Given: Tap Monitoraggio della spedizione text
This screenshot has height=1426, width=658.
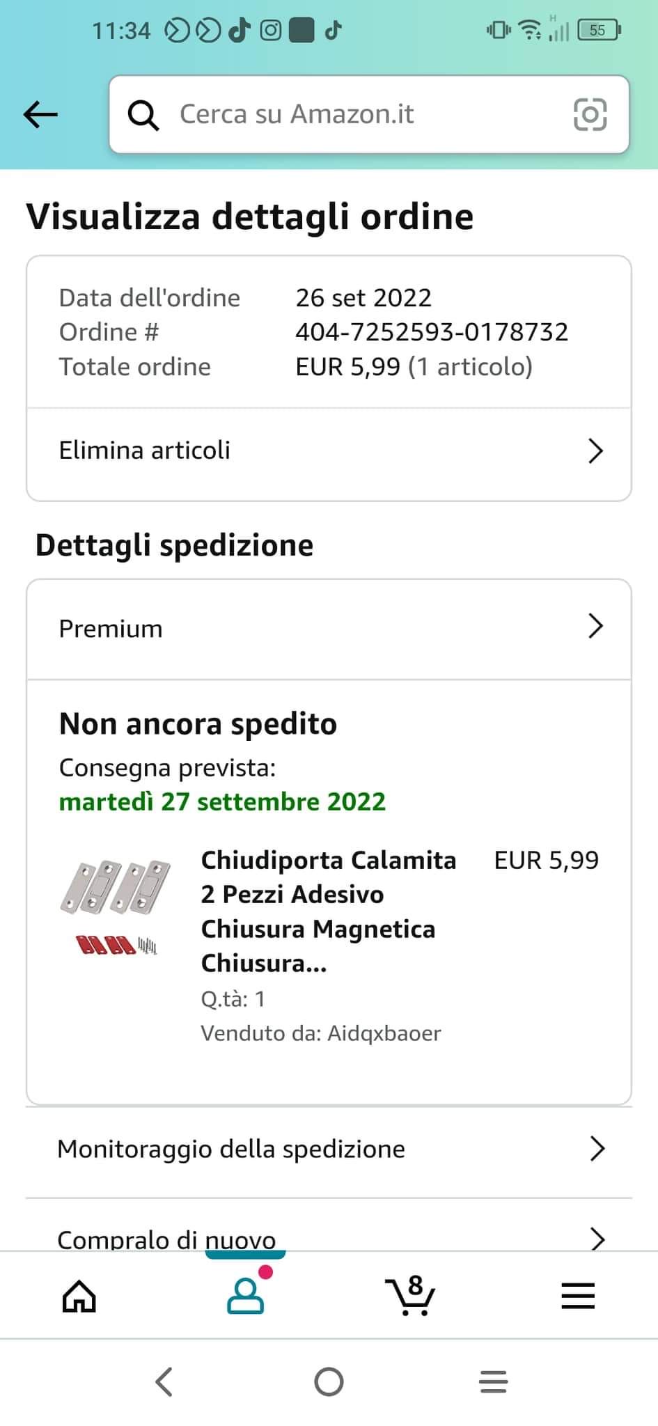Looking at the screenshot, I should [231, 1149].
